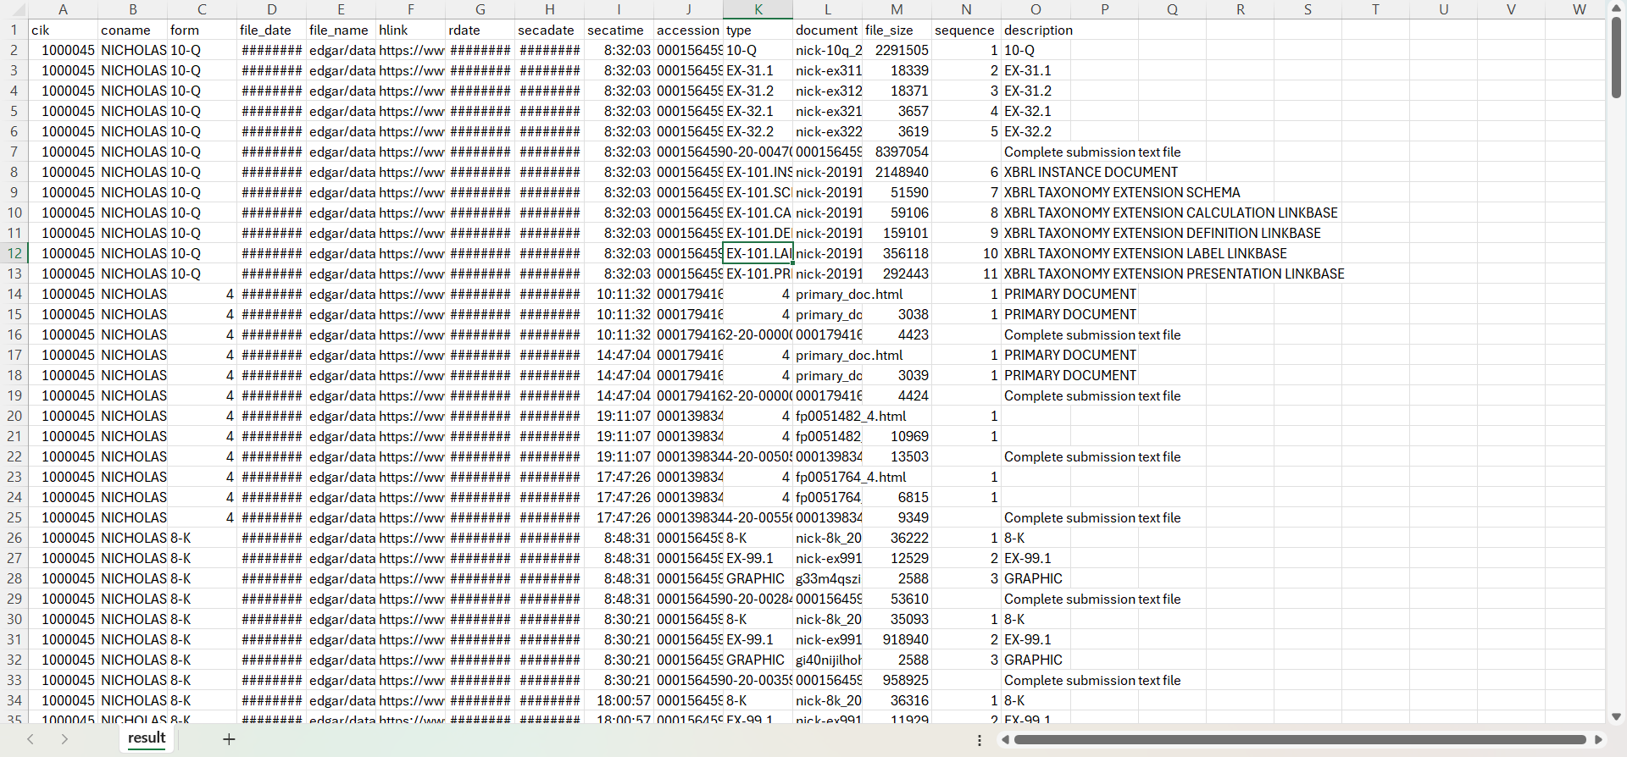This screenshot has width=1627, height=757.
Task: Click 'gi40nijilhol' document cell
Action: coord(827,660)
